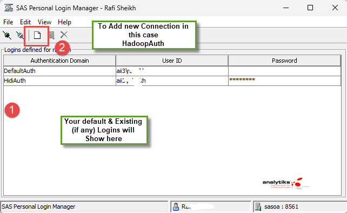The width and height of the screenshot is (347, 213).
Task: Click the User ID column header
Action: 172,61
